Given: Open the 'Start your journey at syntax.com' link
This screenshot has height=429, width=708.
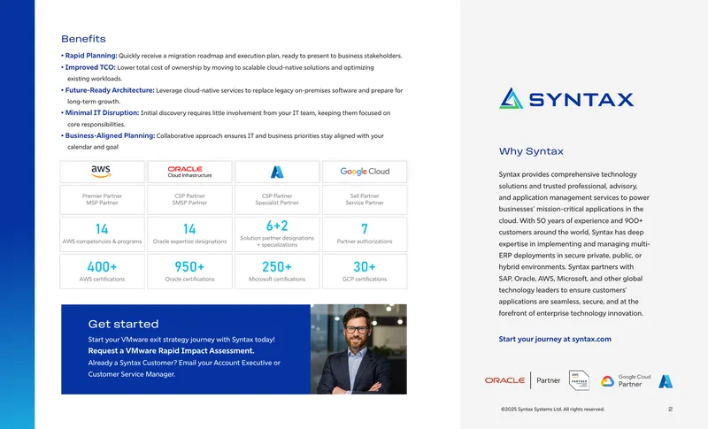Looking at the screenshot, I should pyautogui.click(x=555, y=339).
